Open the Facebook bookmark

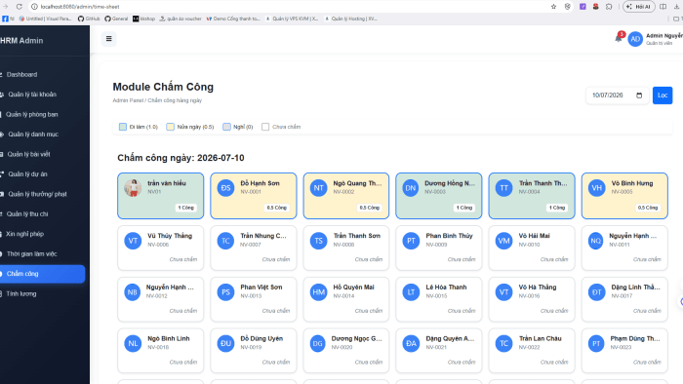point(8,19)
